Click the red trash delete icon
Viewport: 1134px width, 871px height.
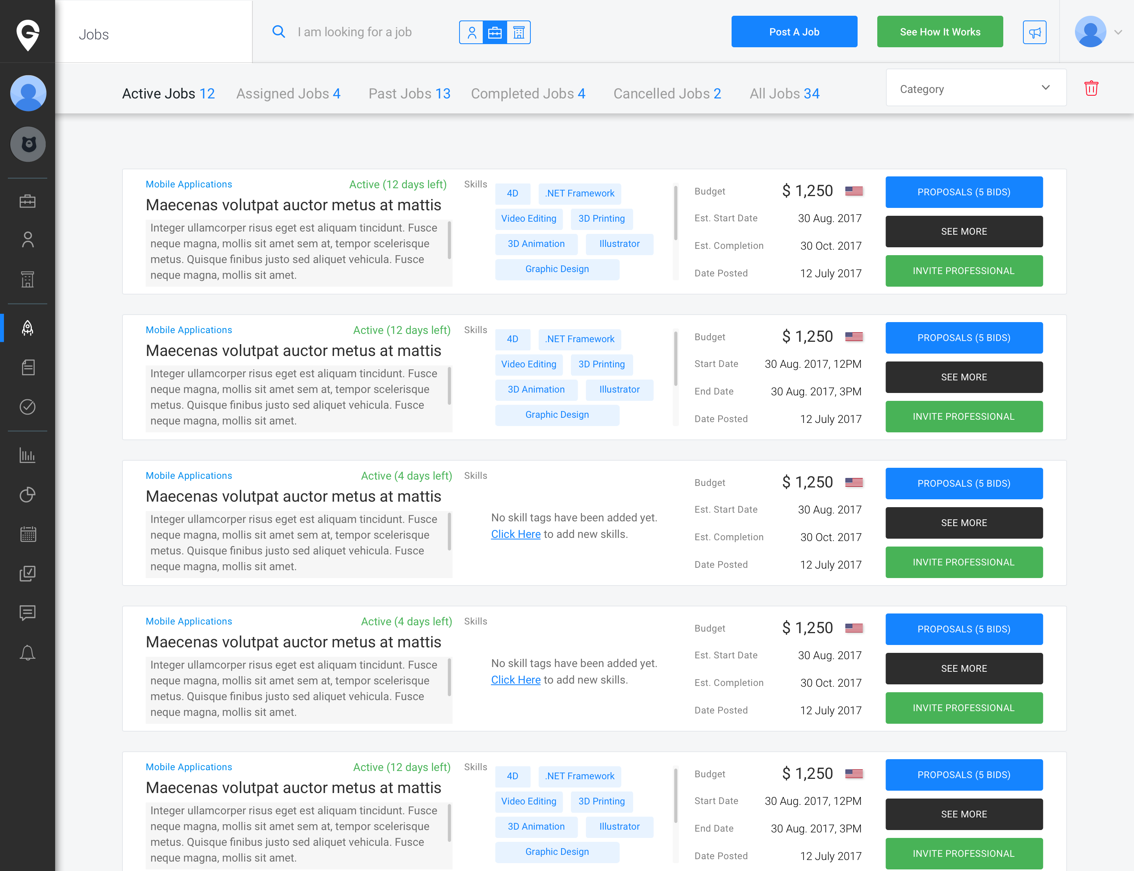pos(1091,89)
